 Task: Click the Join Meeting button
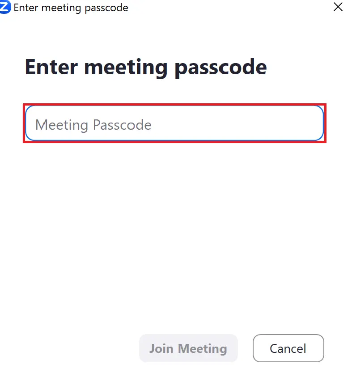click(188, 348)
